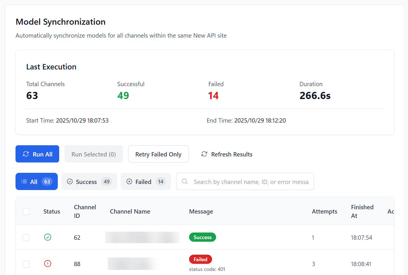The image size is (408, 275).
Task: Toggle the select-all checkbox in table header
Action: [26, 212]
